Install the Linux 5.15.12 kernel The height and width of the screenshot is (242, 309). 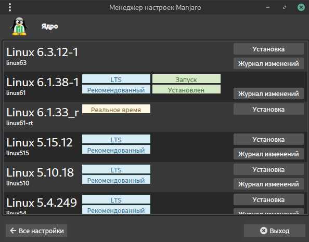(x=268, y=139)
